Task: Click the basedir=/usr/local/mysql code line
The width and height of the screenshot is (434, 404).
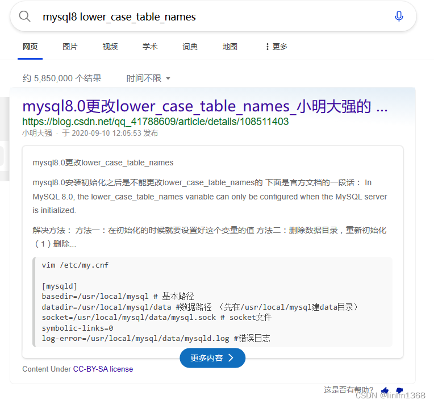Action: (118, 296)
